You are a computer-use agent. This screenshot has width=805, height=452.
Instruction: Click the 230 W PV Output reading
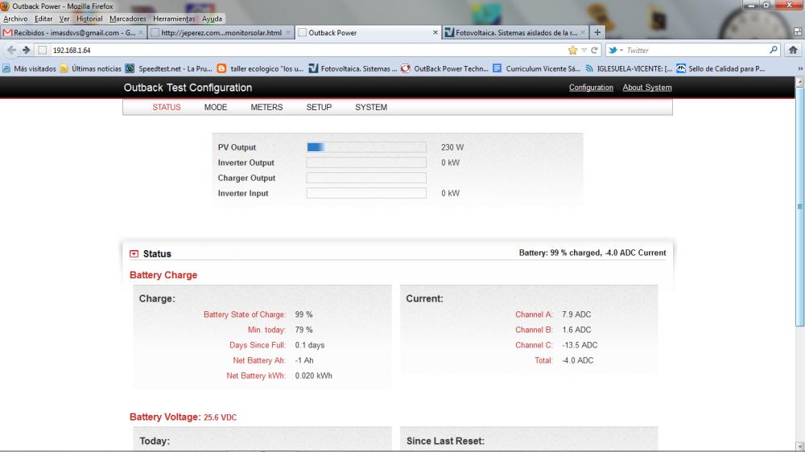[x=452, y=147]
